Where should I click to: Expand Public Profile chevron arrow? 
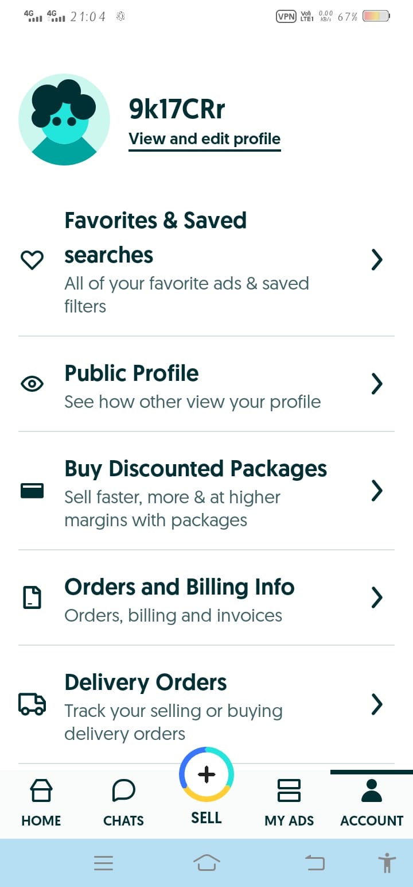click(377, 384)
